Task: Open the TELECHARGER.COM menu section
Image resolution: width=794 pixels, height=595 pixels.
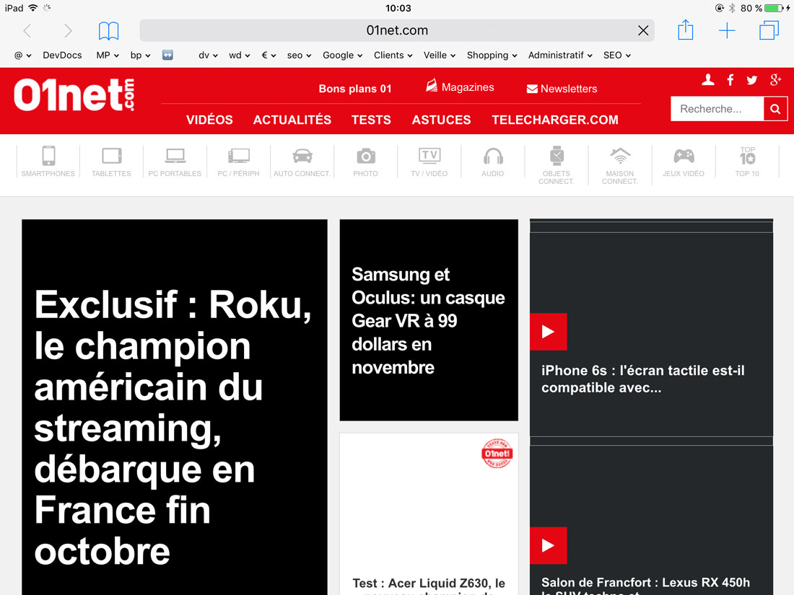Action: tap(555, 120)
